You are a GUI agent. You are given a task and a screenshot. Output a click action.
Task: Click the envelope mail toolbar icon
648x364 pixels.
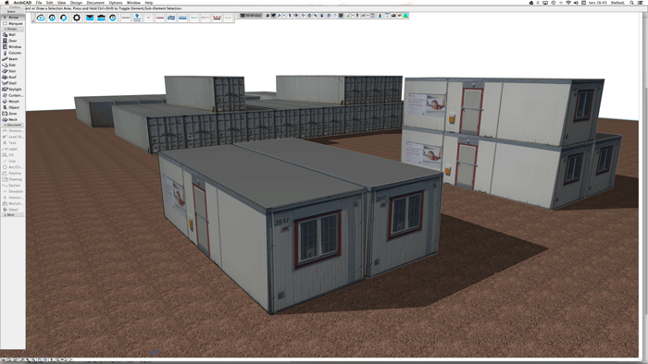click(x=90, y=18)
